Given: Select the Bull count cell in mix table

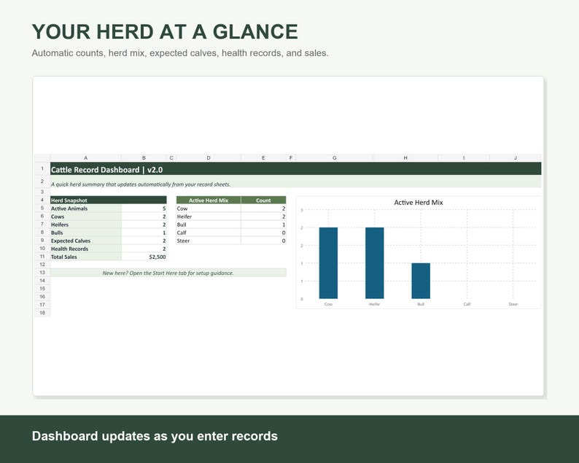Looking at the screenshot, I should [x=263, y=225].
